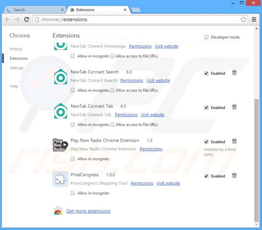Allow Play Now Radio in incognito
Image resolution: width=262 pixels, height=230 pixels.
[72, 159]
